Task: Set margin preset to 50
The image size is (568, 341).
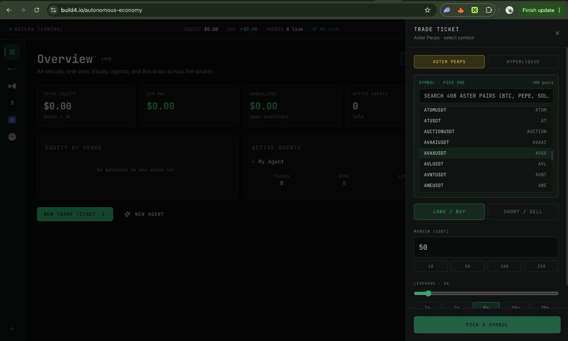Action: click(468, 266)
